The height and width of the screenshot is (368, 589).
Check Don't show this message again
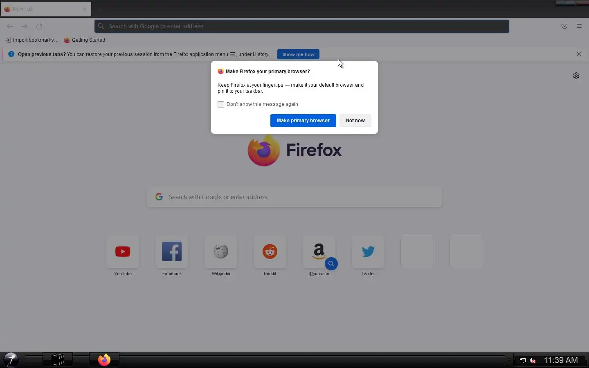pos(221,105)
